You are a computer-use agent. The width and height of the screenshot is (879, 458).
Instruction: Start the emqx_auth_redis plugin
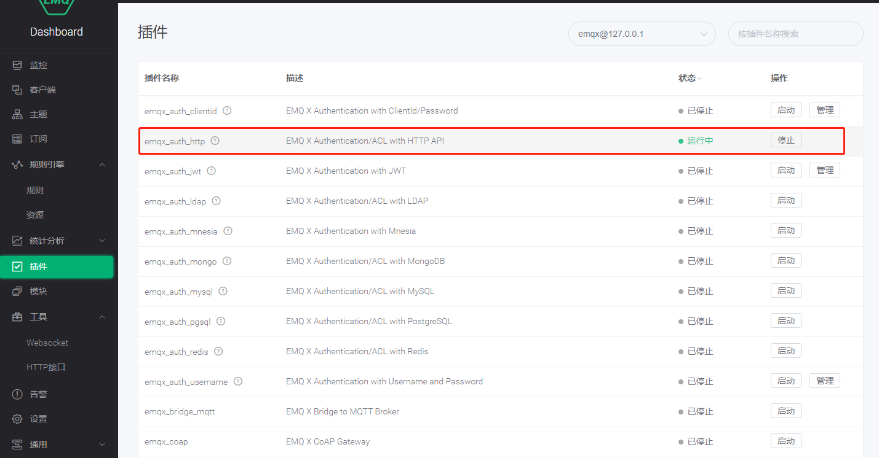coord(786,351)
